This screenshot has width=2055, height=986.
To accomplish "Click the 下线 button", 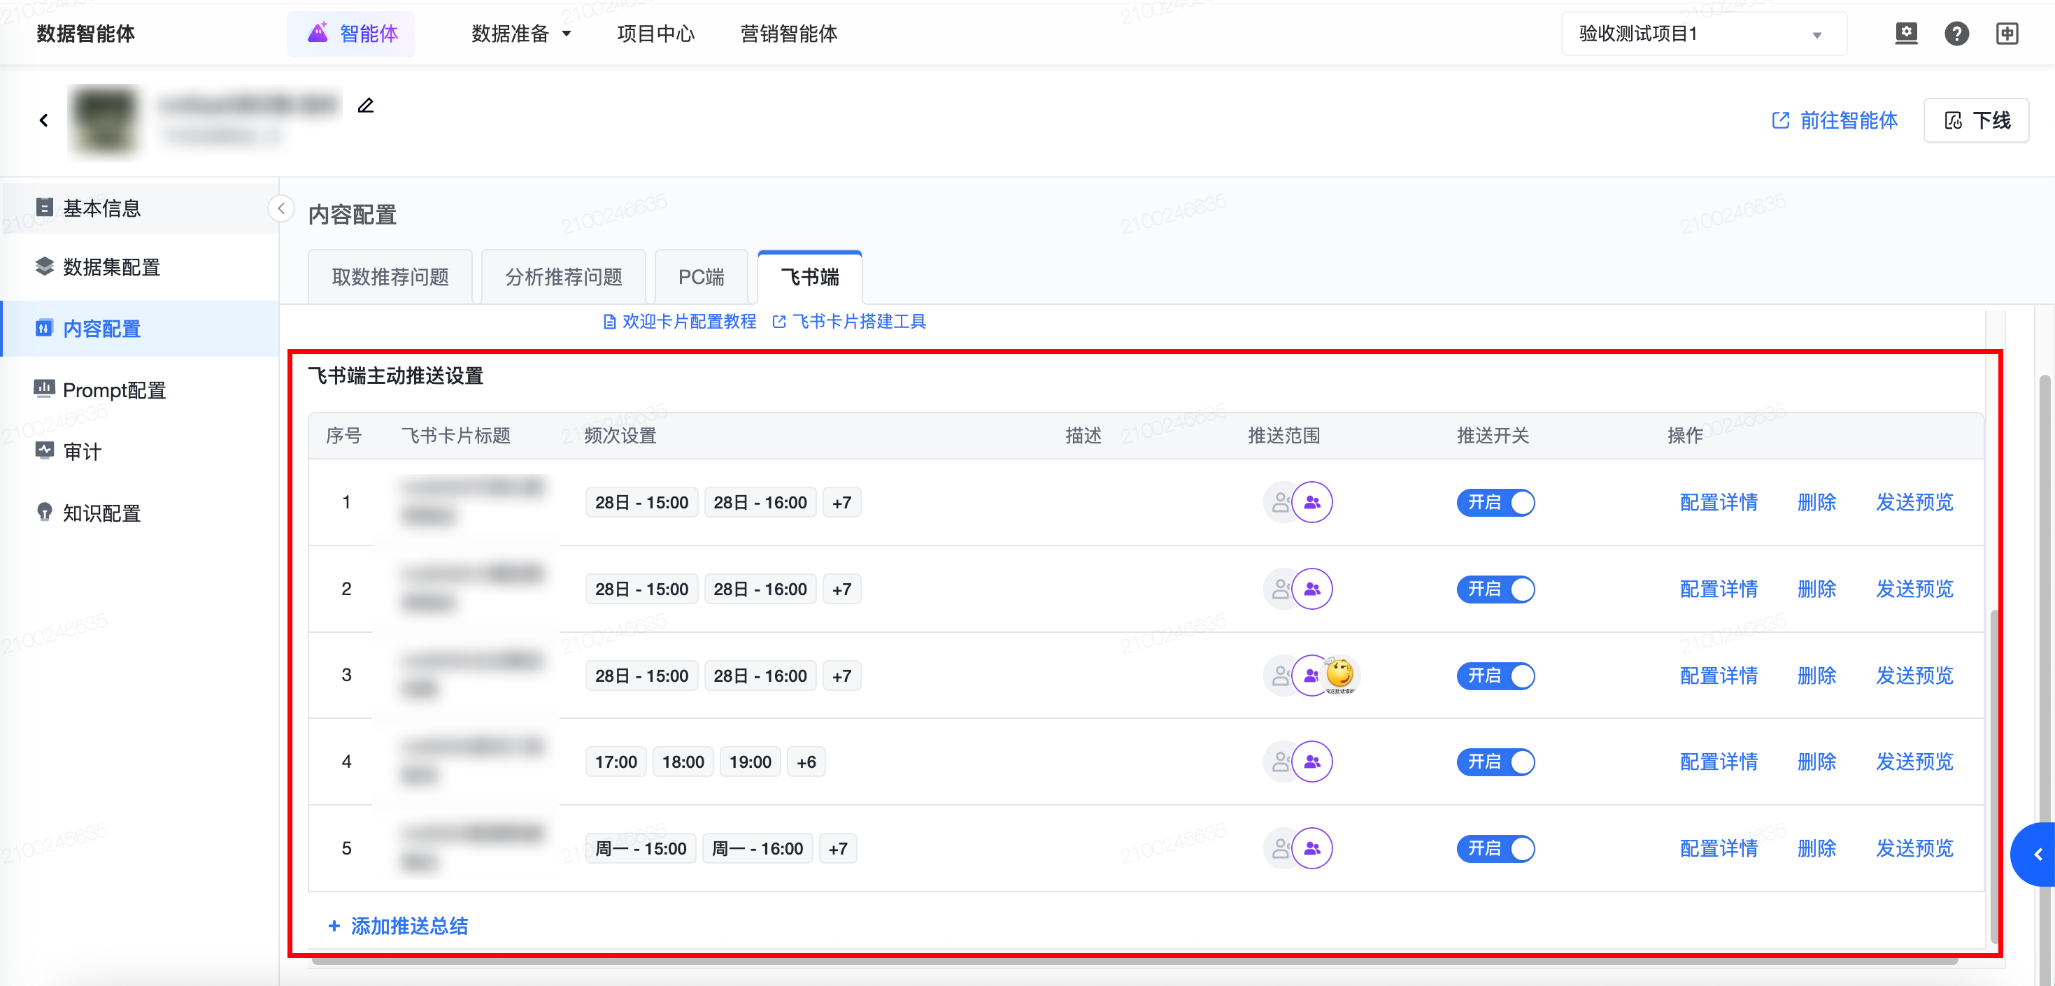I will point(1976,120).
